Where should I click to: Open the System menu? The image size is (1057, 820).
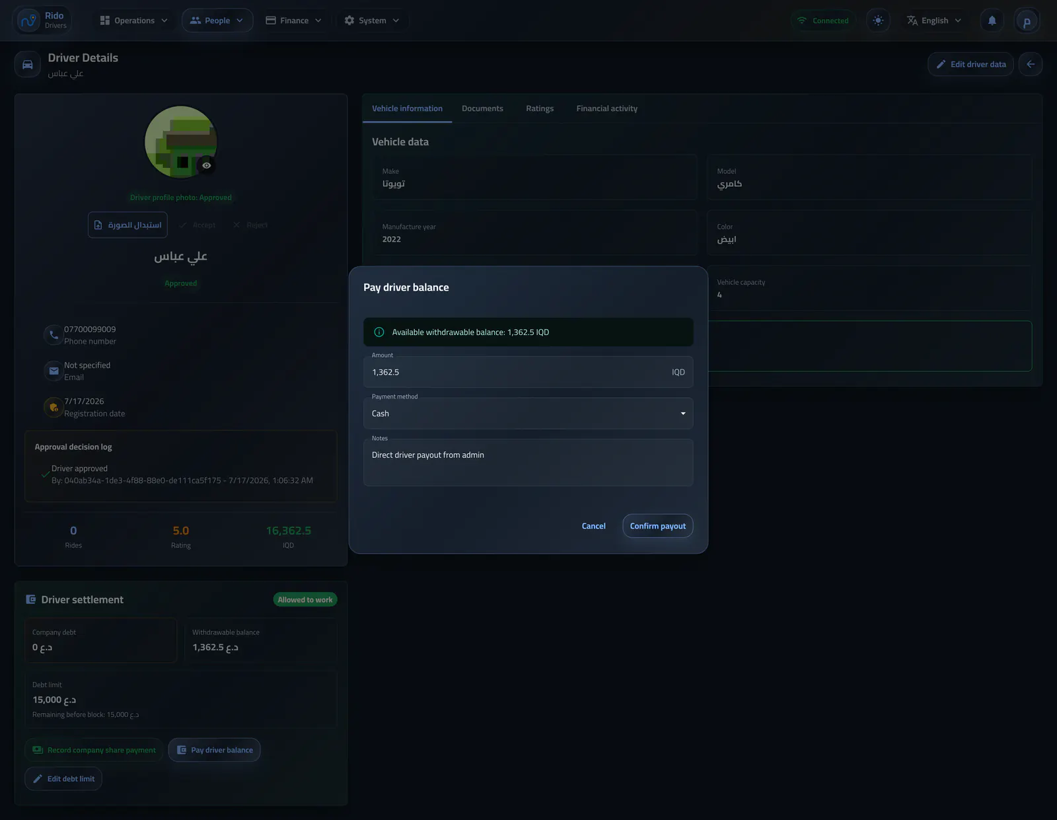tap(372, 20)
